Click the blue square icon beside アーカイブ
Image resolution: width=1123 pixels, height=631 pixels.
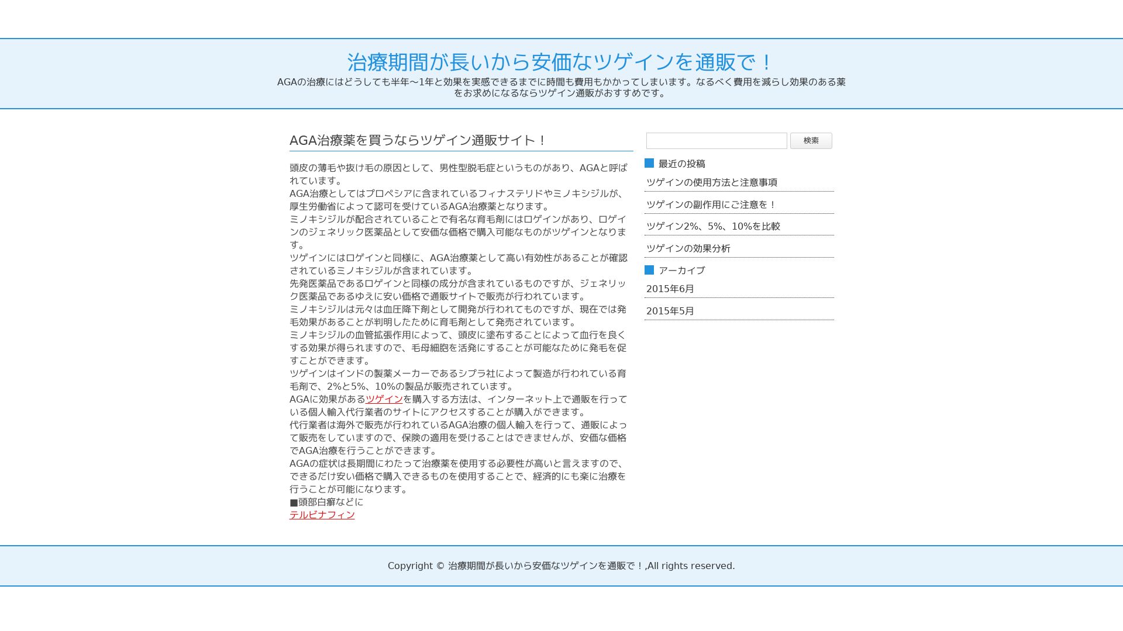pos(649,270)
